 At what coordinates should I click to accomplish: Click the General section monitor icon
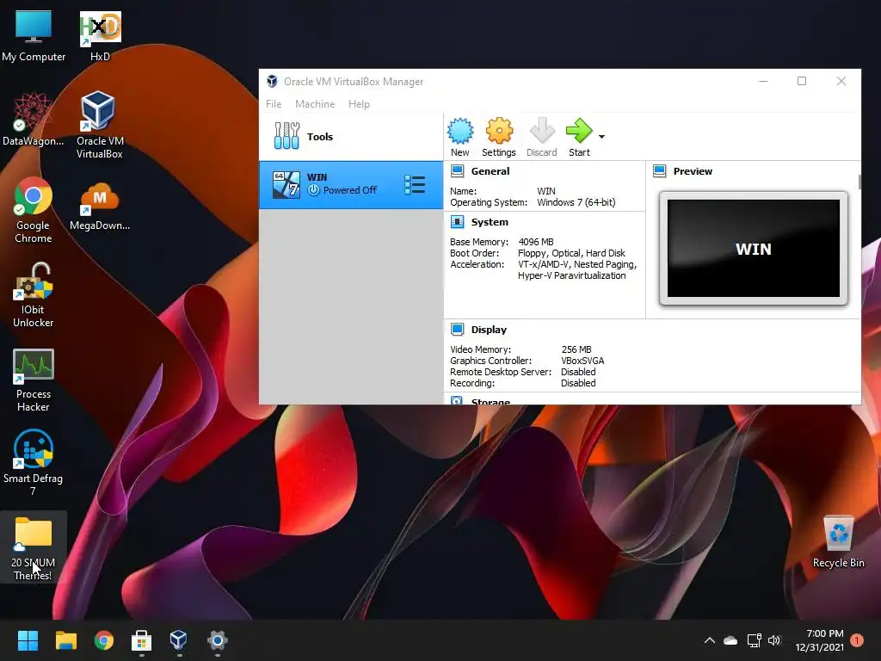click(458, 171)
